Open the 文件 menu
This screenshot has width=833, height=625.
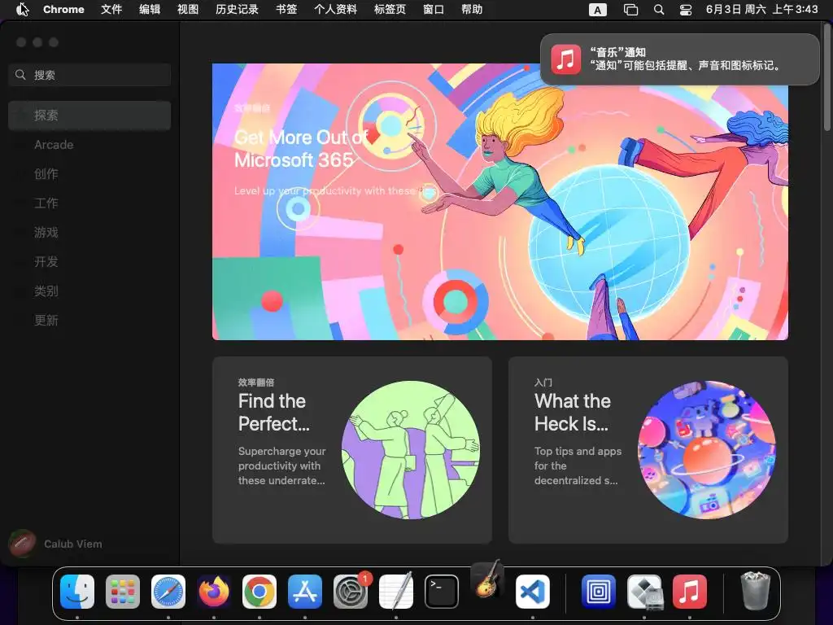tap(111, 10)
